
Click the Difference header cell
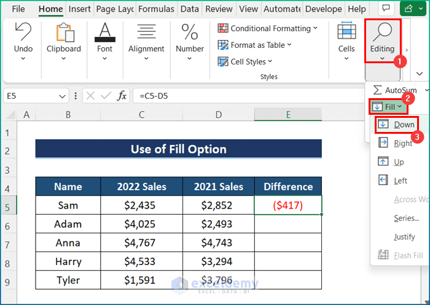tap(288, 187)
